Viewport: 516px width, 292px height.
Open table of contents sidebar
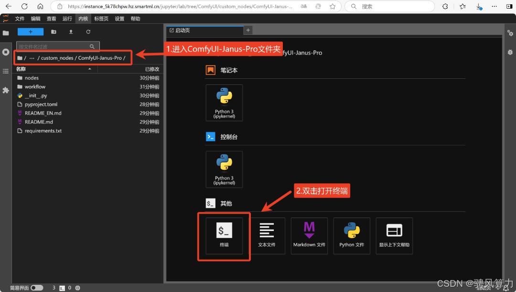[x=6, y=71]
